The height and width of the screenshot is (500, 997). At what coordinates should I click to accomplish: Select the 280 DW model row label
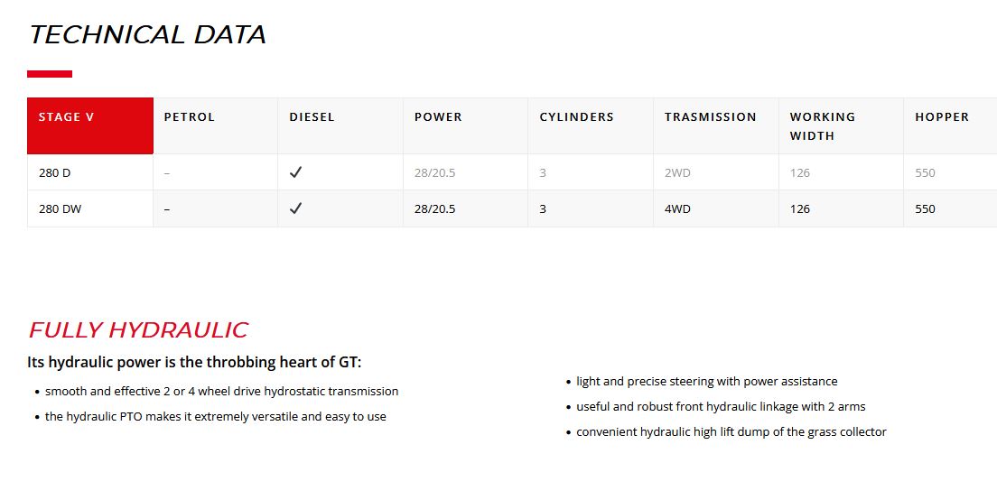tap(60, 208)
